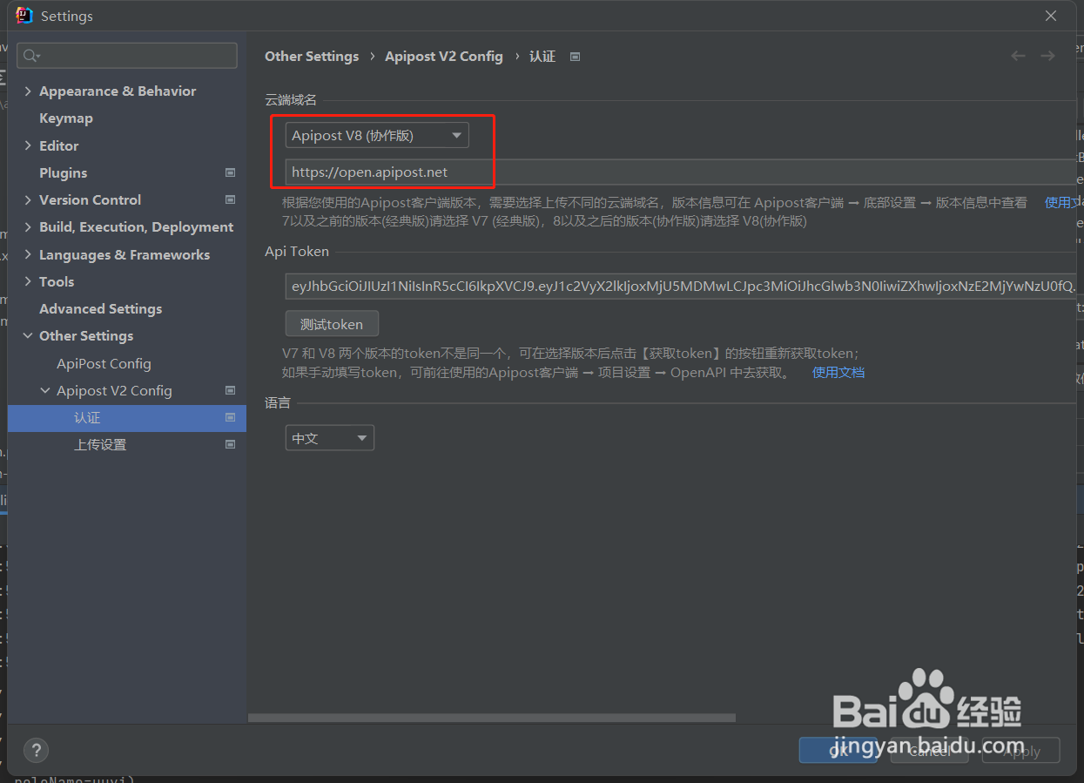Viewport: 1084px width, 783px height.
Task: Close the Settings dialog
Action: pos(1052,16)
